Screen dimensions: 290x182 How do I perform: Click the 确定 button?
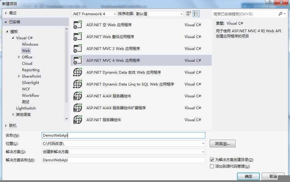coord(248,177)
